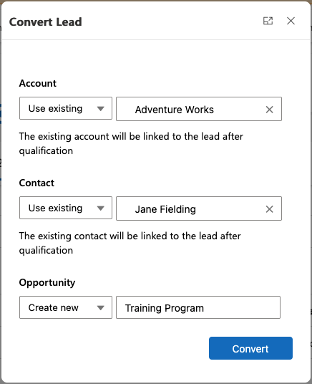Click the existing contact linked description text

click(x=130, y=243)
